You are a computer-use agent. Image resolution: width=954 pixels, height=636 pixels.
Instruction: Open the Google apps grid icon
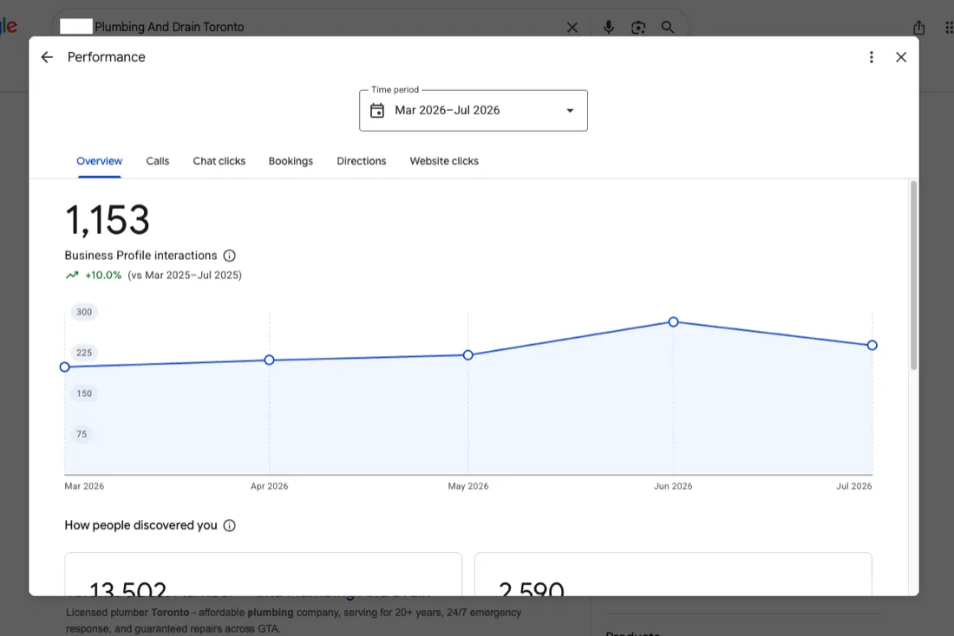coord(949,28)
